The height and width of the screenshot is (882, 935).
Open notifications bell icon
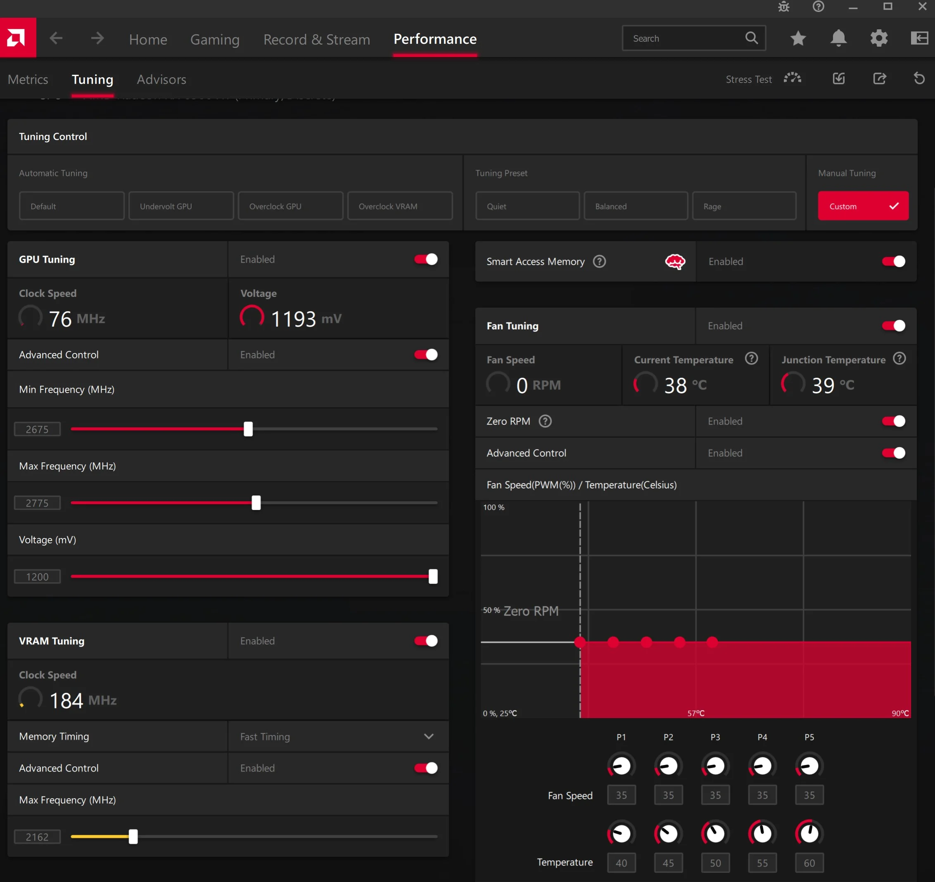click(x=839, y=38)
